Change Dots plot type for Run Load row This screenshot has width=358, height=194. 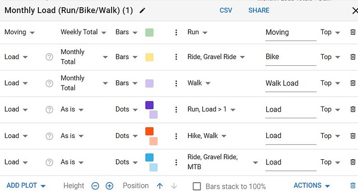point(127,109)
